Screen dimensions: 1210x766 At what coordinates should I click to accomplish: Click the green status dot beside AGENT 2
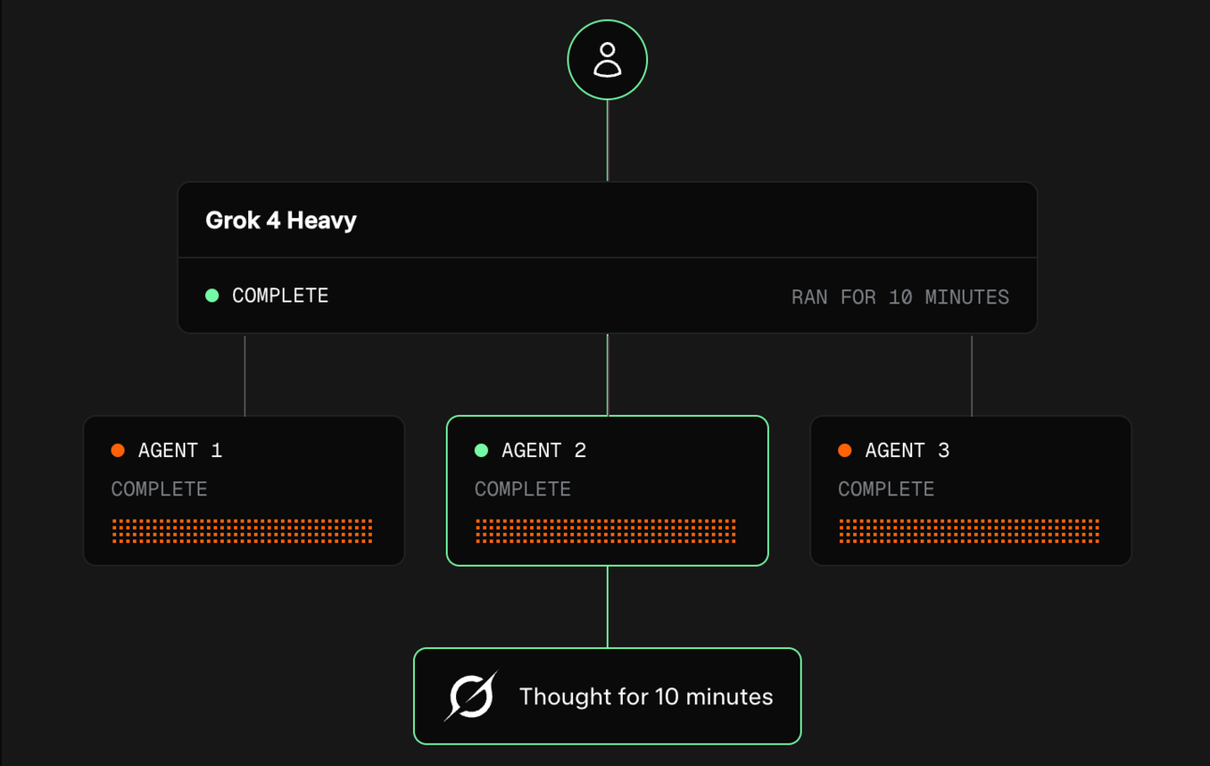[x=481, y=450]
